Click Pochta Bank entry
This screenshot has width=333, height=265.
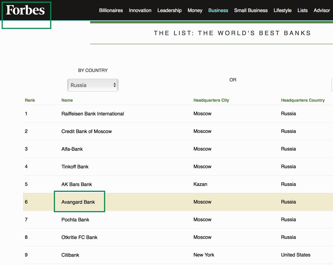coord(75,220)
